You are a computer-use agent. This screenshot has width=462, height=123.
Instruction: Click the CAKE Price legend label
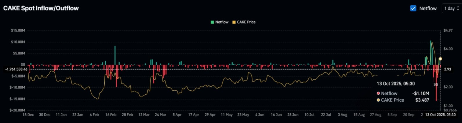pyautogui.click(x=246, y=22)
